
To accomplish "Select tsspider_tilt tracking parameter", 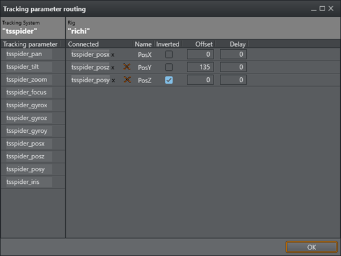I will (29, 67).
